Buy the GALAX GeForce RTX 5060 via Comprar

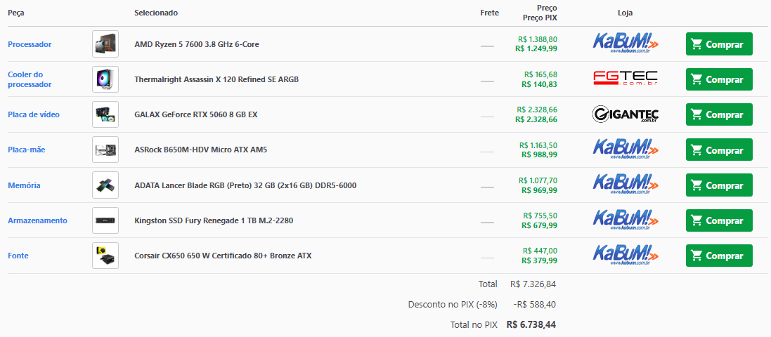[x=718, y=114]
